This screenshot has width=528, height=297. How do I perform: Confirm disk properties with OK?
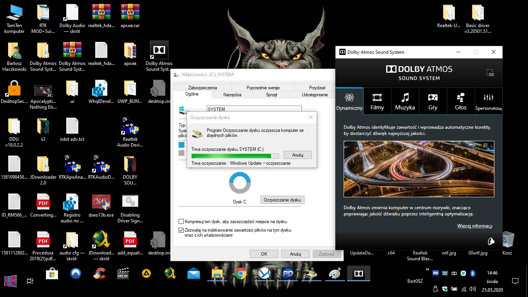click(264, 254)
